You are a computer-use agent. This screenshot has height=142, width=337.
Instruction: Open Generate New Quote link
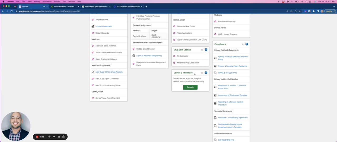[186, 26]
